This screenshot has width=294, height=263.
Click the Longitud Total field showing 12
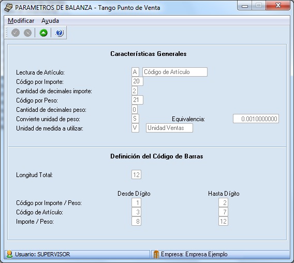(x=136, y=174)
